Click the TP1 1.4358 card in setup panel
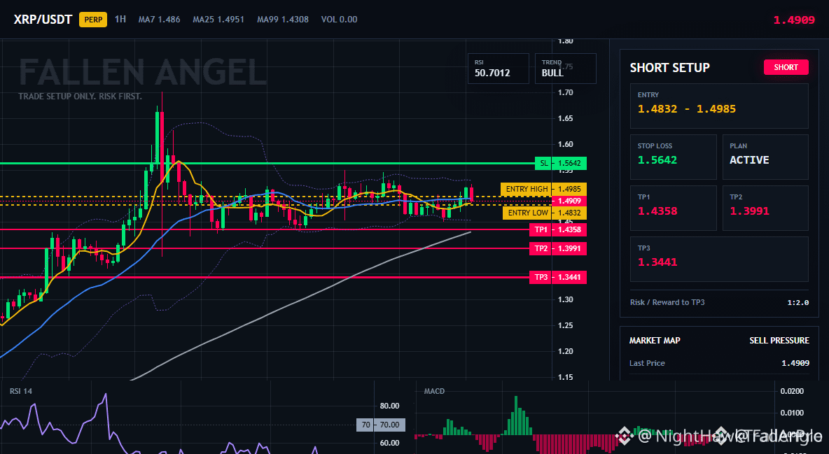 click(x=673, y=208)
